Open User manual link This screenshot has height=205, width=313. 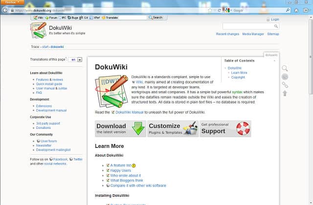pos(45,88)
